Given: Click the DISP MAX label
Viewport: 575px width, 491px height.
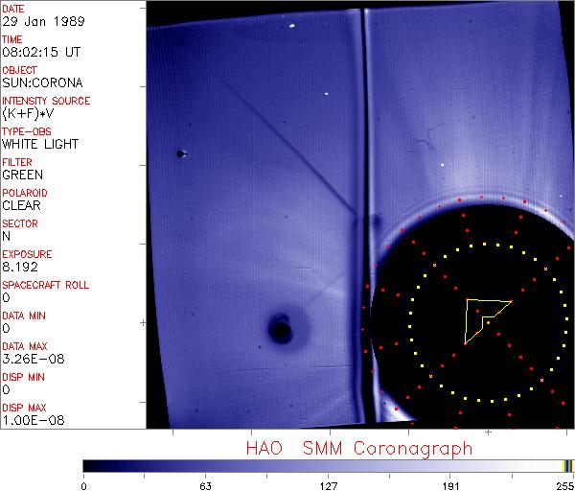Looking at the screenshot, I should coord(24,408).
